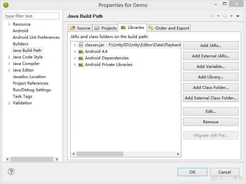Click the Android Dependencies library icon

pos(81,58)
